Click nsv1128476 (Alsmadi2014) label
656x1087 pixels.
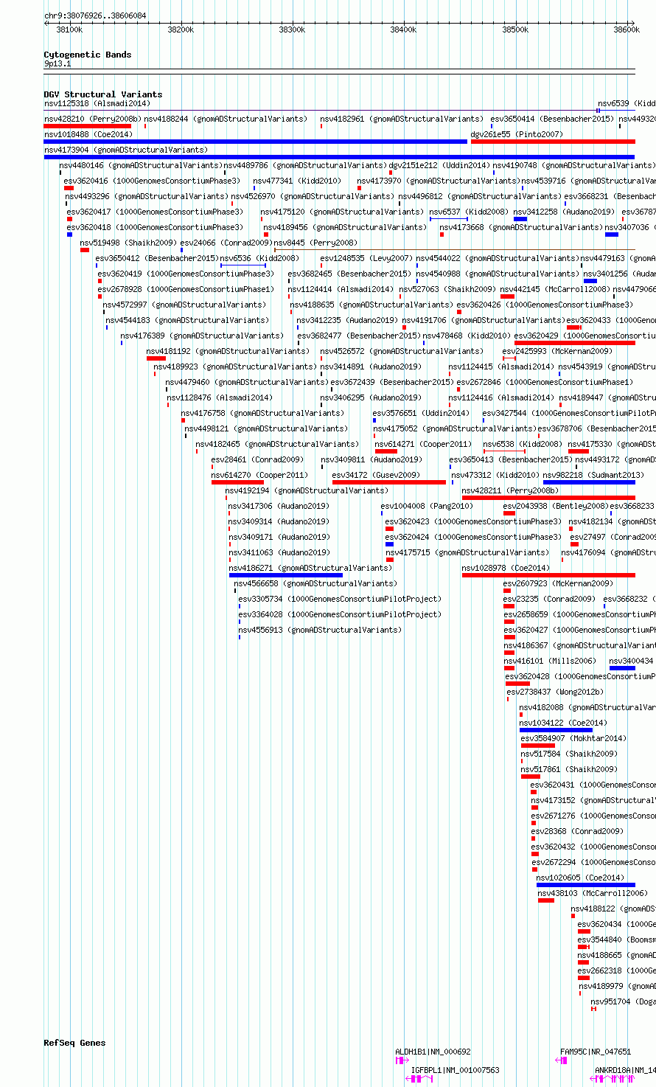click(x=219, y=397)
